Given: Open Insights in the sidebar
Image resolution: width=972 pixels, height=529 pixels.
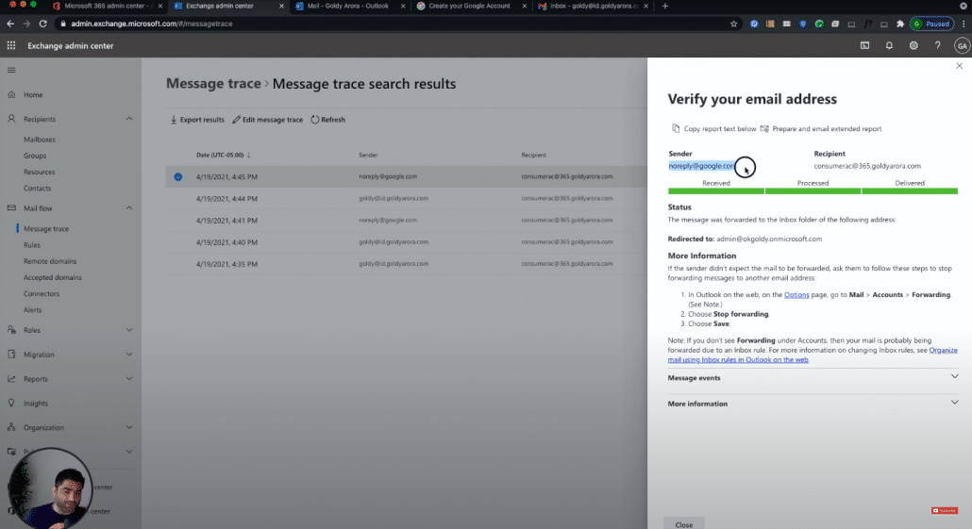Looking at the screenshot, I should (35, 404).
